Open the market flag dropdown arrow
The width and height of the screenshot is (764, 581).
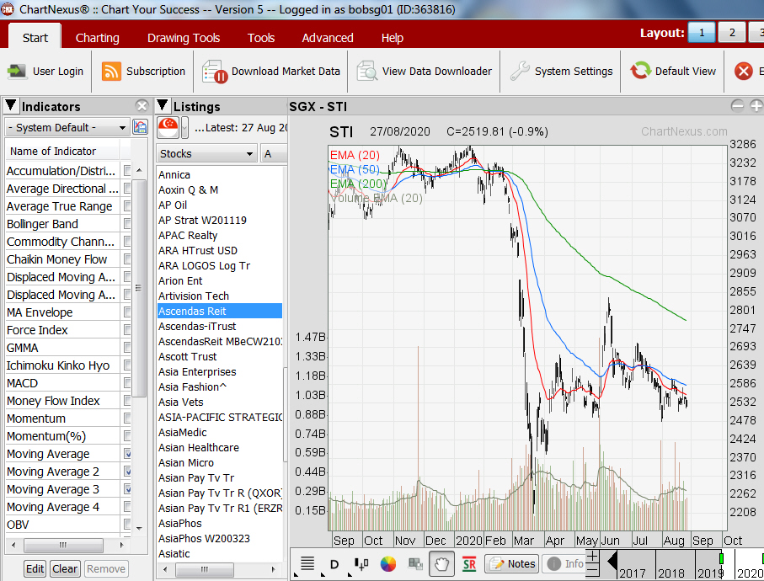click(184, 129)
